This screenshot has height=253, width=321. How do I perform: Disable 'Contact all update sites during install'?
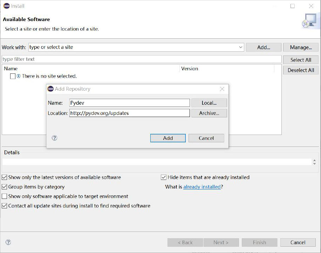[x=5, y=206]
